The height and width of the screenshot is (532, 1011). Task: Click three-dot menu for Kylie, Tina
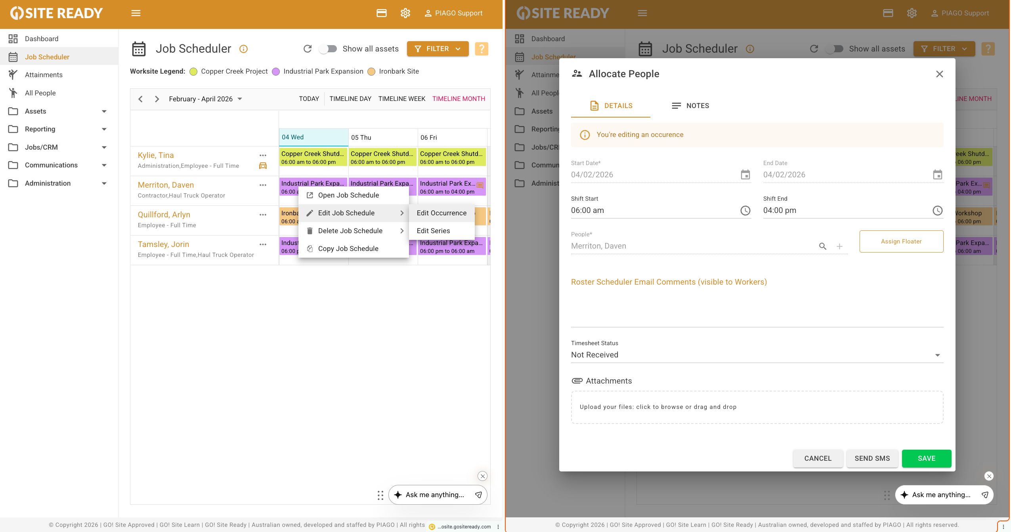click(263, 155)
